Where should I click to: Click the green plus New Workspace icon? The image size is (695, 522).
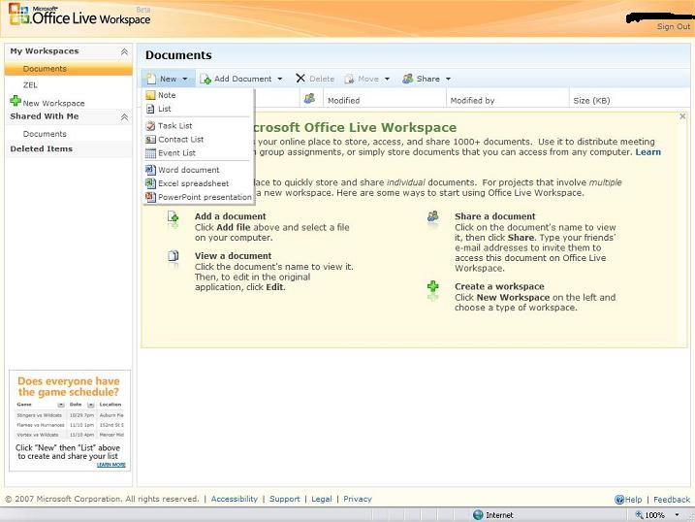pyautogui.click(x=15, y=102)
